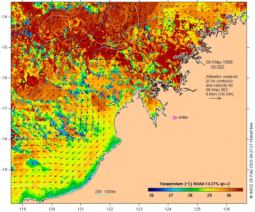Click the date text 06-May-1998
Image resolution: width=255 pixels, height=212 pixels.
(219, 62)
